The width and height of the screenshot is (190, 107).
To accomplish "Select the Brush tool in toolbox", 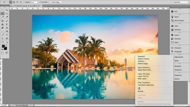I will click(x=7, y=21).
